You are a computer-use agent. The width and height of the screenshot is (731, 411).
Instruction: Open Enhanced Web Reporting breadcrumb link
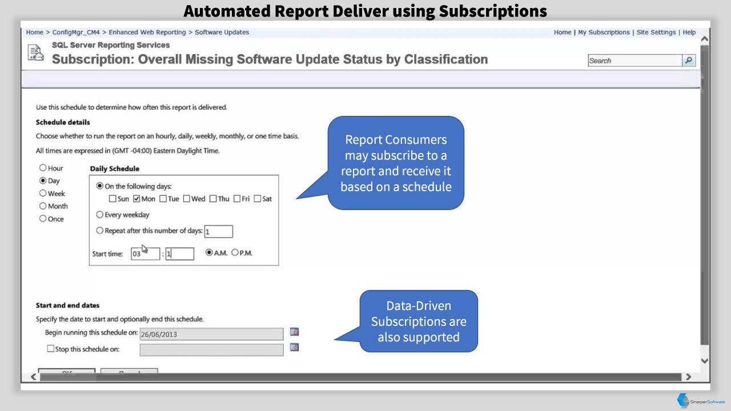[x=147, y=33]
